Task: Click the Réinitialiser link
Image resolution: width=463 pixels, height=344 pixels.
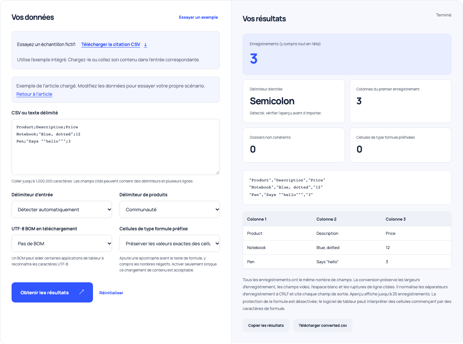Action: click(111, 293)
